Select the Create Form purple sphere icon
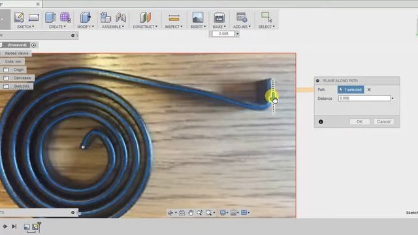 [x=65, y=17]
